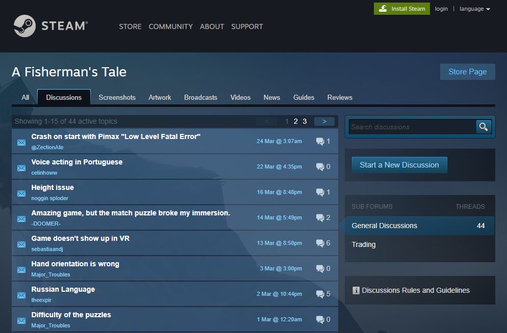Switch to the All tab
This screenshot has width=507, height=333.
[25, 97]
